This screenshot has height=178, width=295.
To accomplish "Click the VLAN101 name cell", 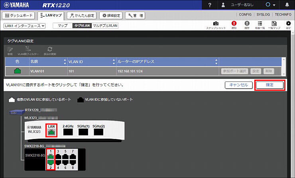I will 48,71.
